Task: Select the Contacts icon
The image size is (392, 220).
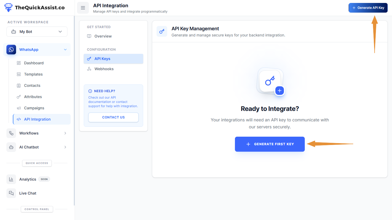Action: coord(18,85)
